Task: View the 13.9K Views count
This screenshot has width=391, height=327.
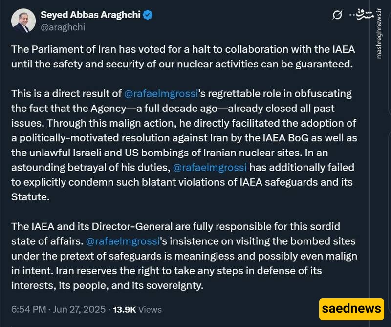Action: [x=137, y=309]
